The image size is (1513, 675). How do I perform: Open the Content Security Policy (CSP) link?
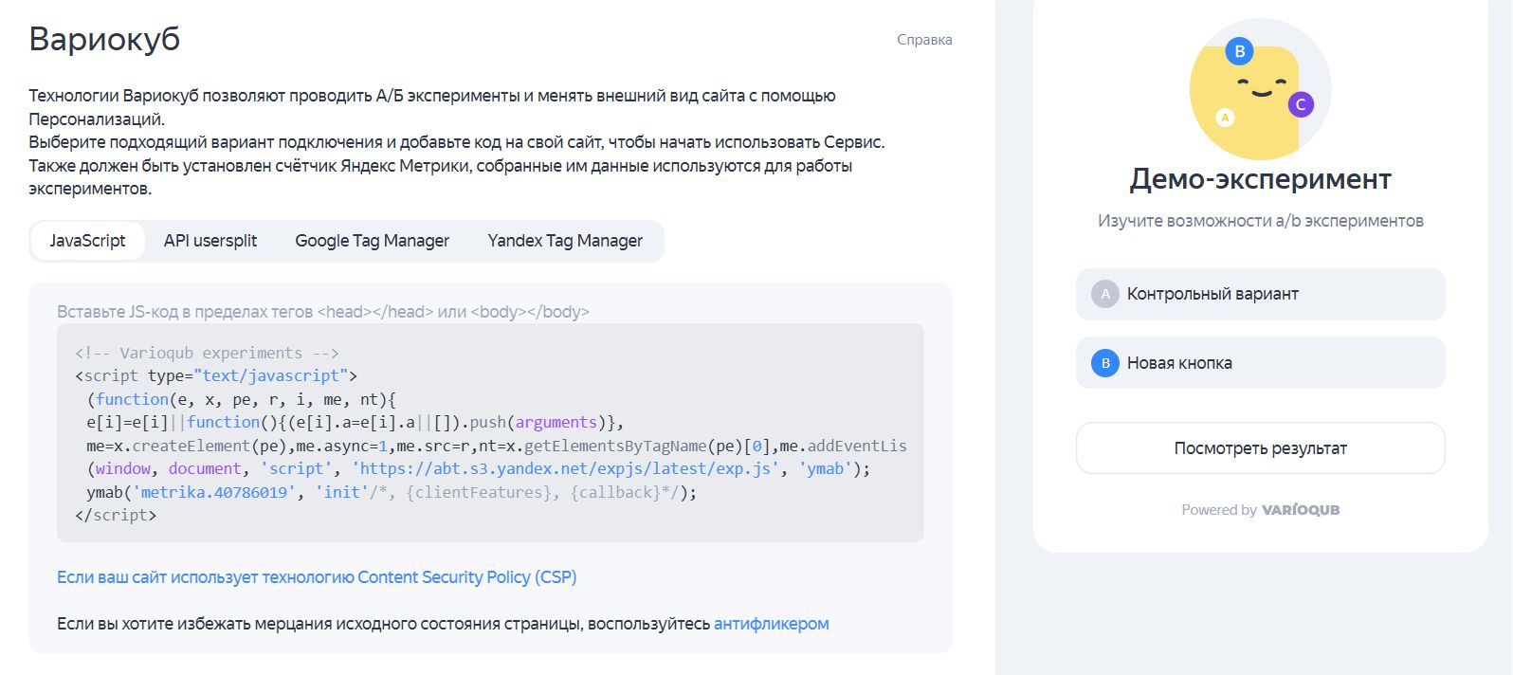point(317,577)
